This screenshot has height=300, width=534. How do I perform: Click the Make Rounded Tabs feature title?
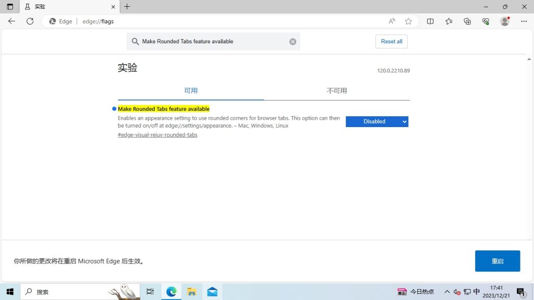tap(163, 109)
